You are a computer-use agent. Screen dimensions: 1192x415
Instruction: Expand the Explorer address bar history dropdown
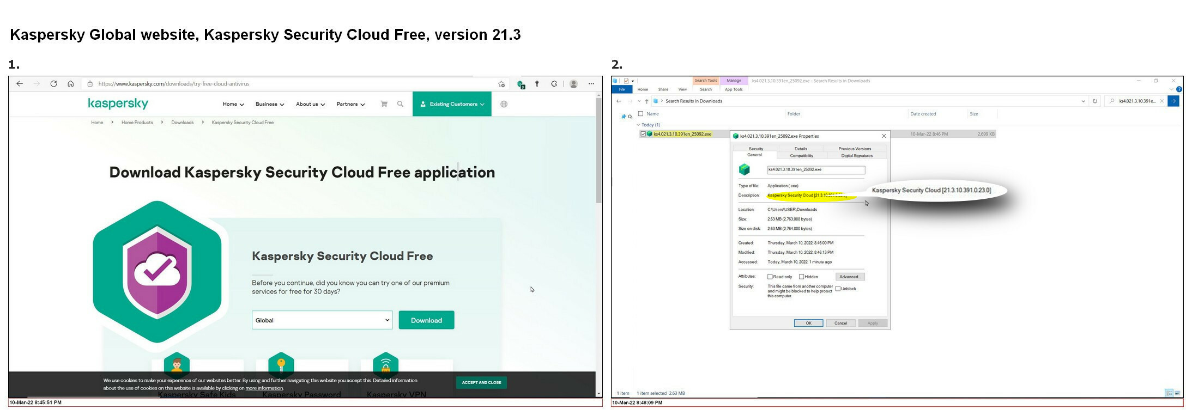(1083, 101)
